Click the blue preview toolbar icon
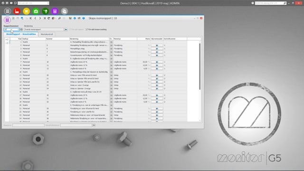The width and height of the screenshot is (304, 171). [22, 18]
